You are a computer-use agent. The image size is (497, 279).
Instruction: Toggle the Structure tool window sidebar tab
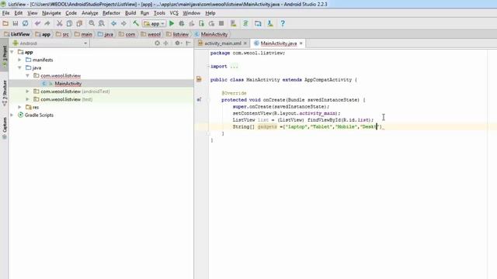(5, 93)
